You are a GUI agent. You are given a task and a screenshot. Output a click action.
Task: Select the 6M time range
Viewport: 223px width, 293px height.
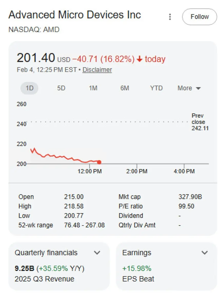[x=125, y=88]
